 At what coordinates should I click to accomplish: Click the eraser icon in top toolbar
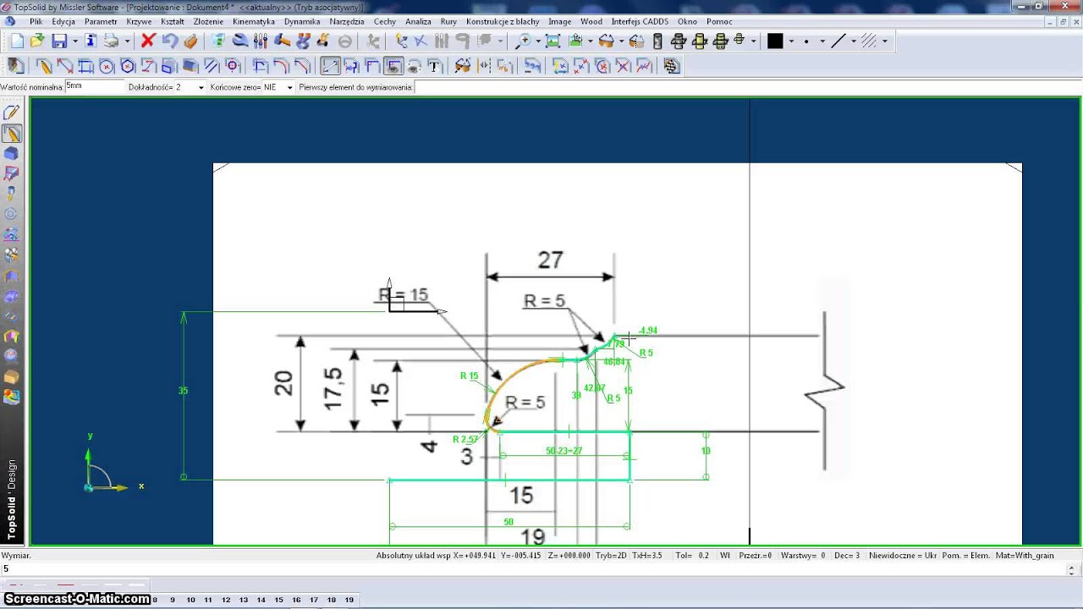coord(190,41)
